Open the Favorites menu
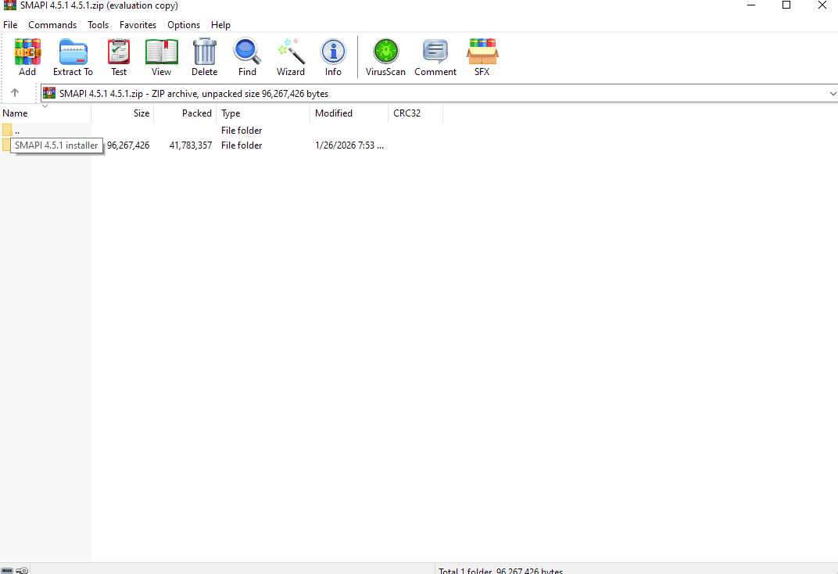This screenshot has width=838, height=574. [138, 25]
